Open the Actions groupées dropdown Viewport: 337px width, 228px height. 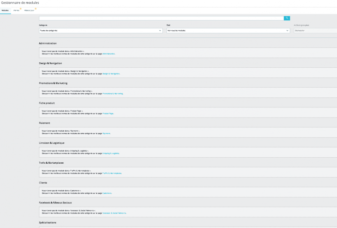click(315, 31)
